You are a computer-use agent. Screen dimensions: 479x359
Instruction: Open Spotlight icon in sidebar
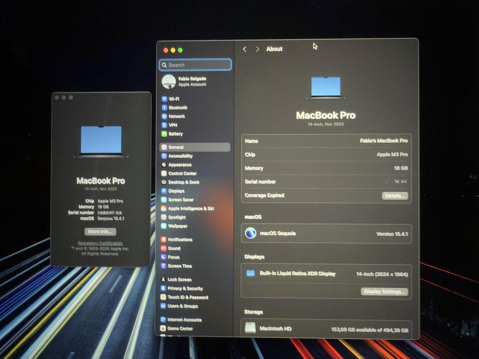pyautogui.click(x=164, y=217)
